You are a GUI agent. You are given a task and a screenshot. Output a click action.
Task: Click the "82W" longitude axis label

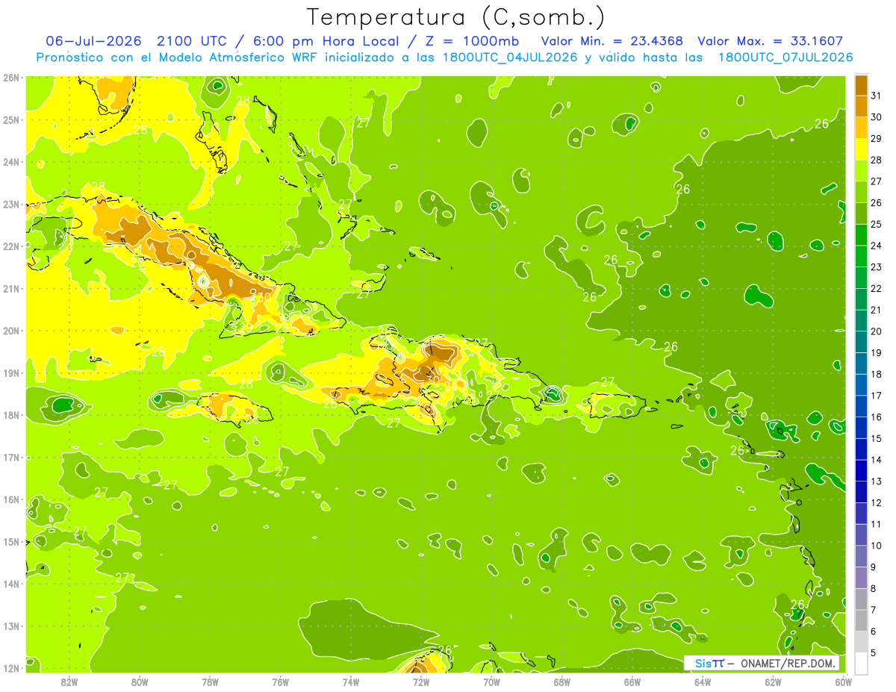69,682
